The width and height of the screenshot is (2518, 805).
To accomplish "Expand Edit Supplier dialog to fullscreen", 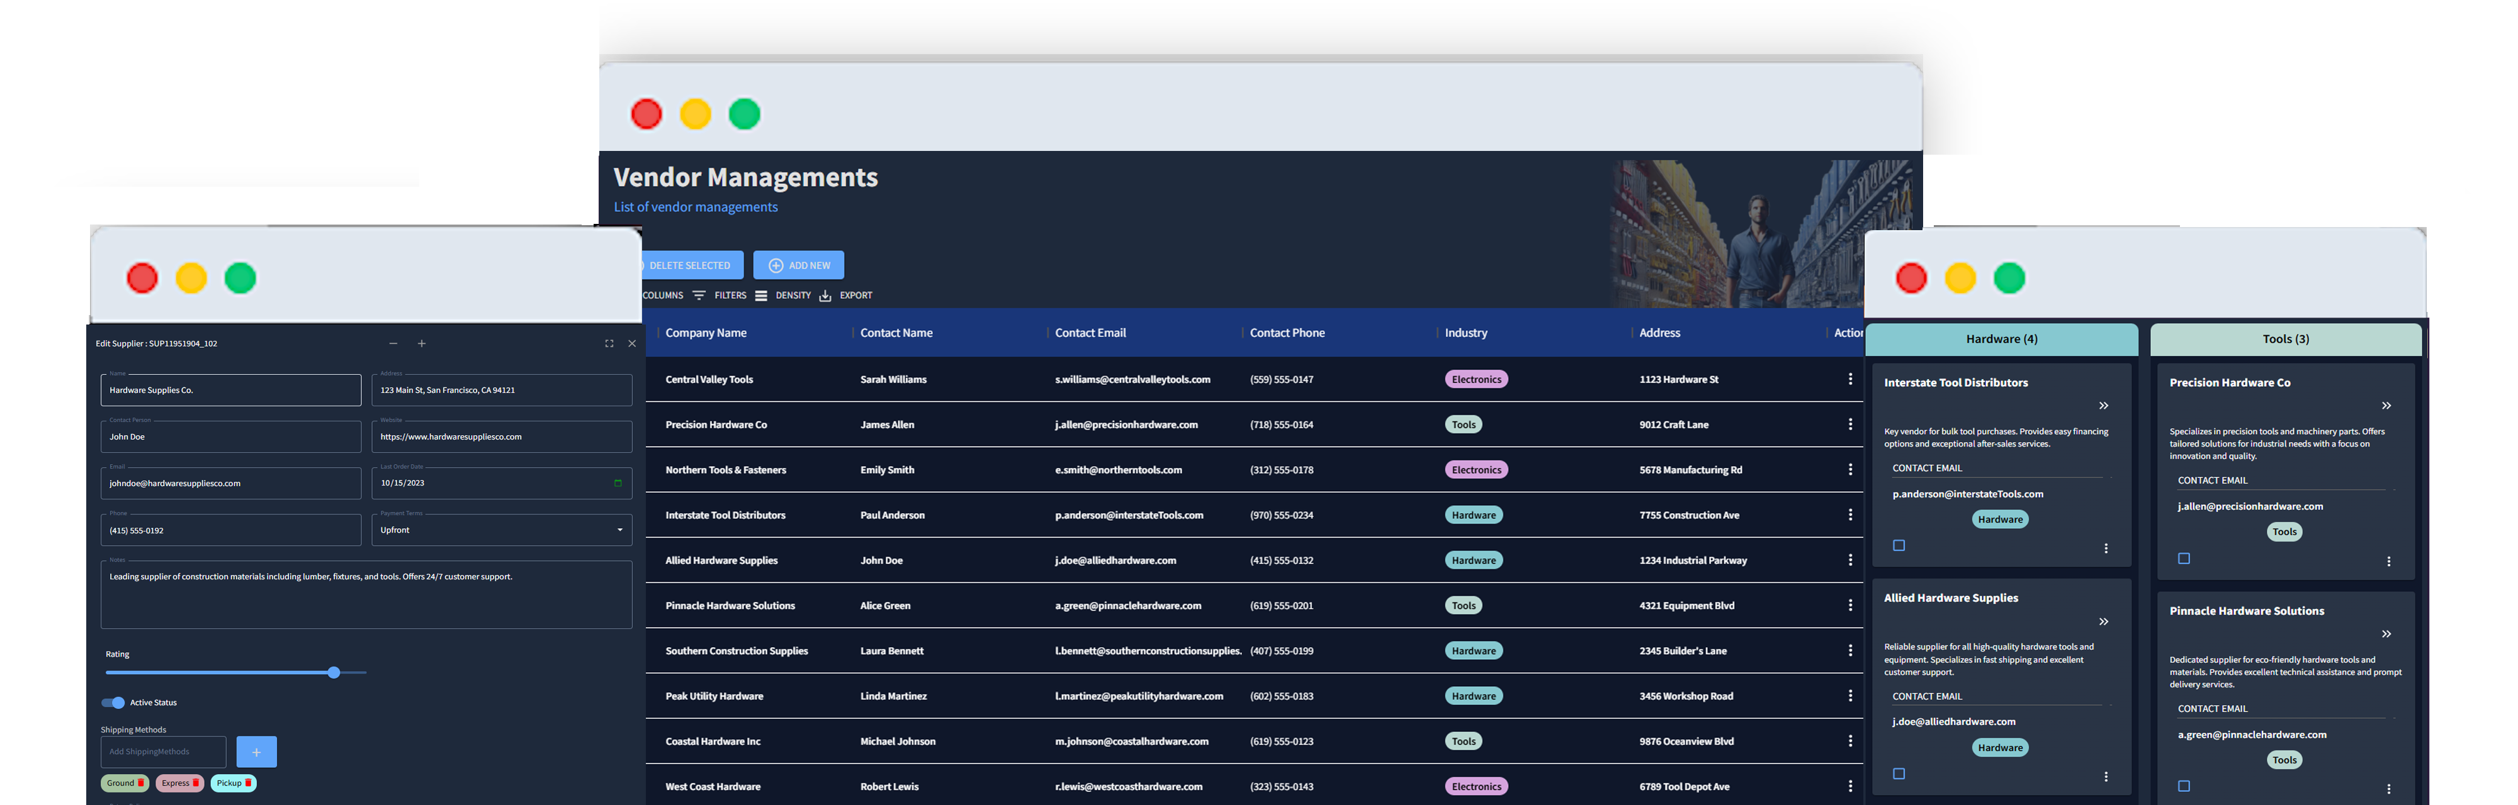I will coord(609,344).
